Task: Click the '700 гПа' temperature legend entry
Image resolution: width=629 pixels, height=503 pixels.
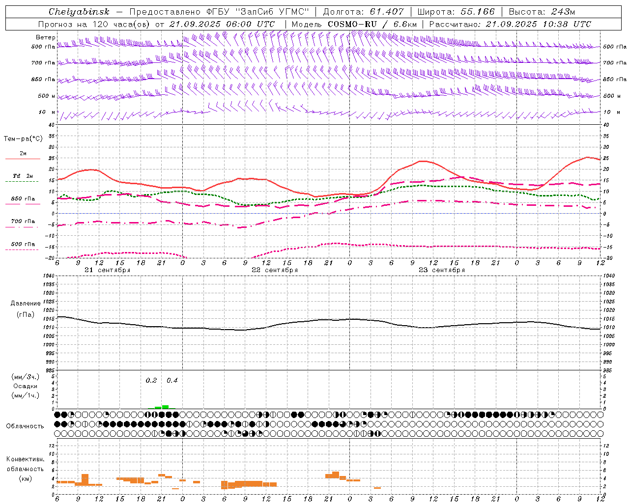Action: point(23,222)
